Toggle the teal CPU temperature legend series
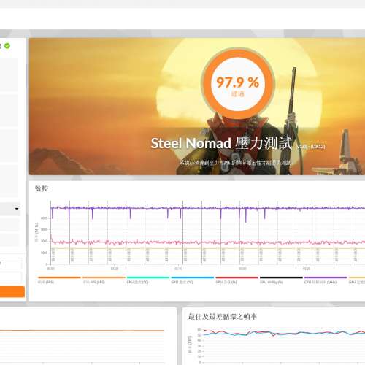Screen dimensions: 365x365 click(x=147, y=280)
